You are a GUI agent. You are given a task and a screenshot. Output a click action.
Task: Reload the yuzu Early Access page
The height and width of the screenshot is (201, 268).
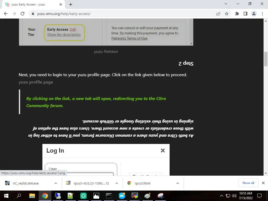pos(23,14)
